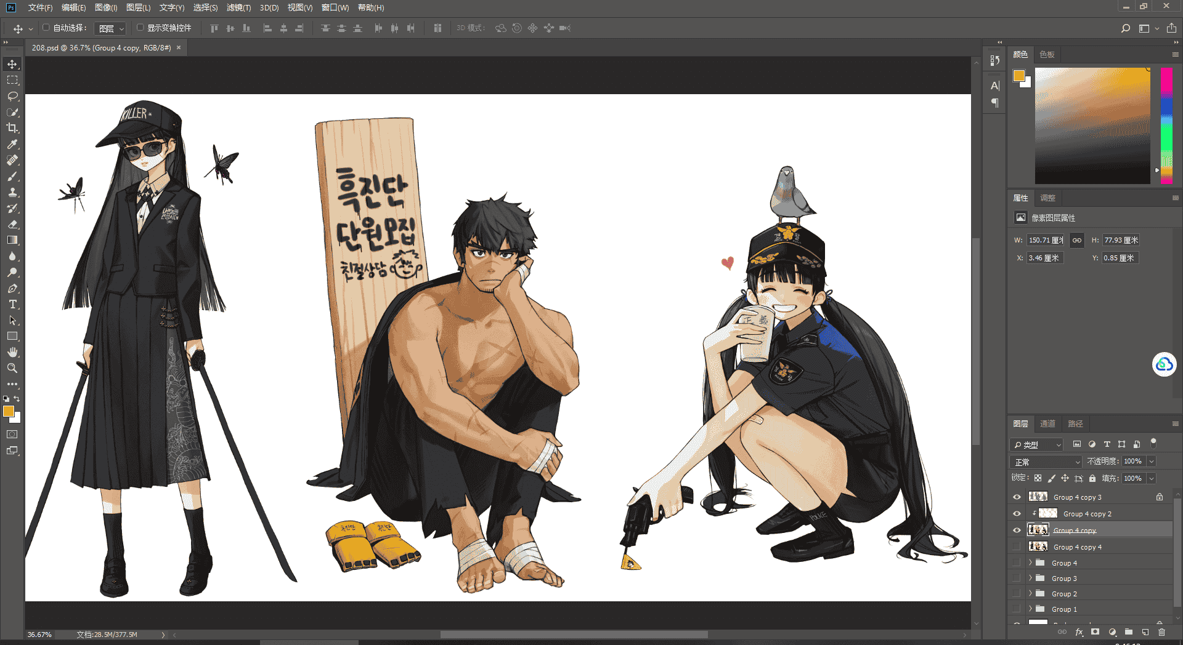Create a new layer with the new layer button

point(1145,632)
